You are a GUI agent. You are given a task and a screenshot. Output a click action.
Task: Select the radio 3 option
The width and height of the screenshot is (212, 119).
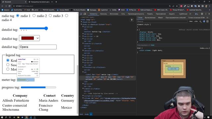click(50, 16)
